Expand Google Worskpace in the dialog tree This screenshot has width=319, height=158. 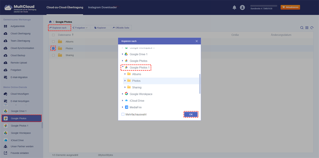(x=123, y=94)
